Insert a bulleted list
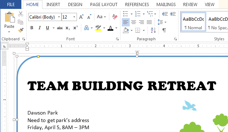The image size is (228, 132). click(126, 14)
